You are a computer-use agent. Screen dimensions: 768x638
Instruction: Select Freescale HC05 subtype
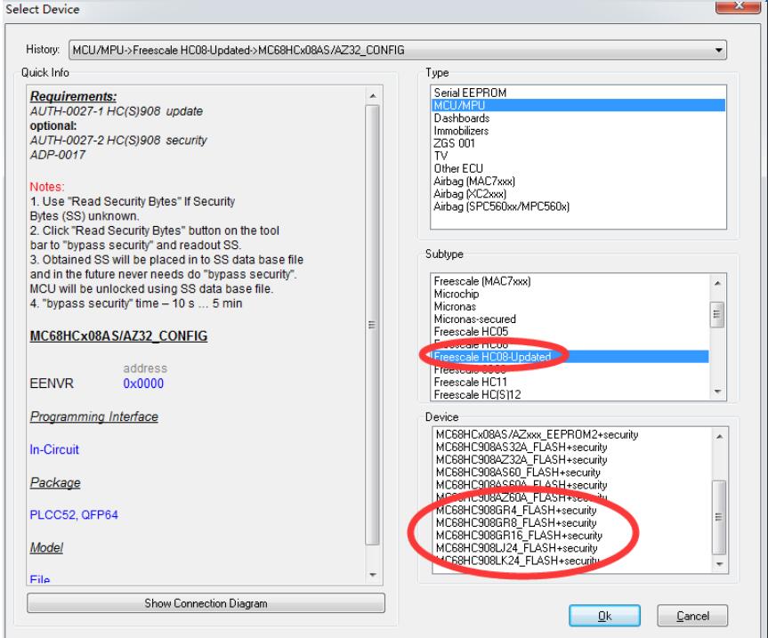[x=570, y=332]
